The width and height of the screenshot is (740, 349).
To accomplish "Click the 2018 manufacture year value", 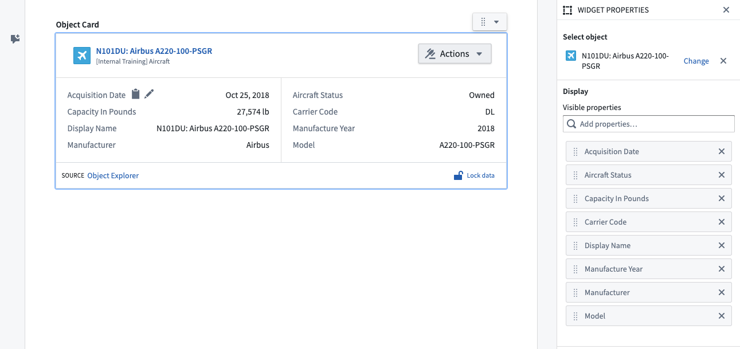I will coord(486,128).
